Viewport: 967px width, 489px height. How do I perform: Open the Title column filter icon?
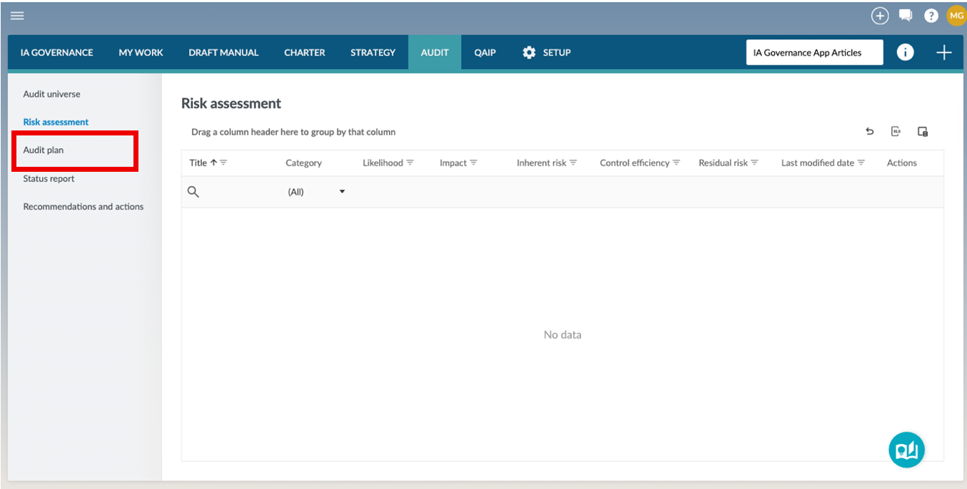223,163
